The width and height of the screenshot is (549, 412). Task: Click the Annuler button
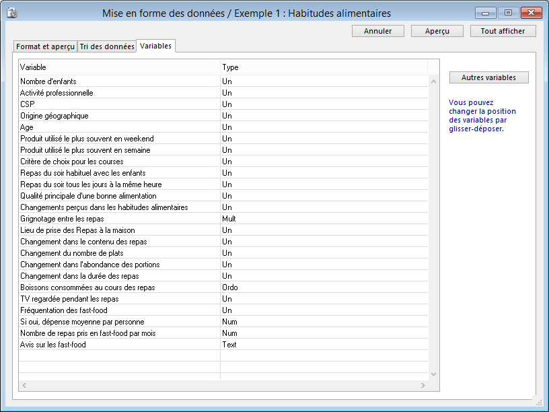tap(378, 31)
